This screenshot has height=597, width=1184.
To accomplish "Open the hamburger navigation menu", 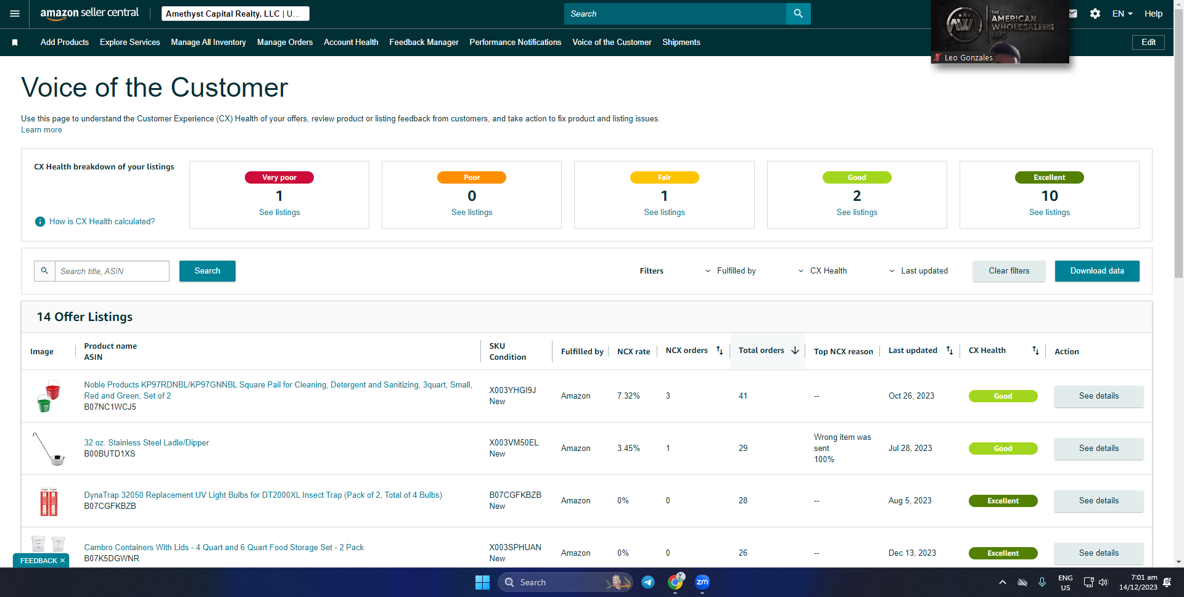I will 15,14.
